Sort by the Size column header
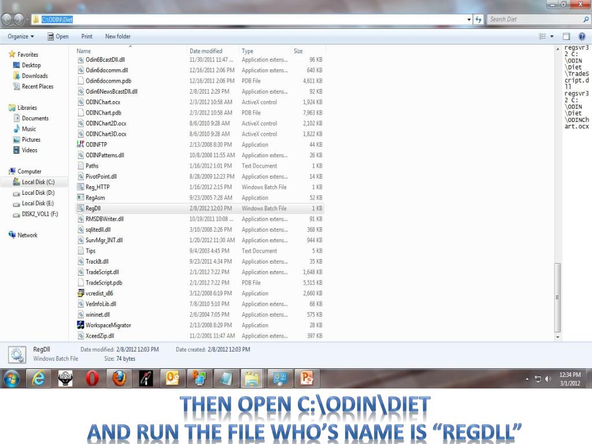 pyautogui.click(x=308, y=51)
